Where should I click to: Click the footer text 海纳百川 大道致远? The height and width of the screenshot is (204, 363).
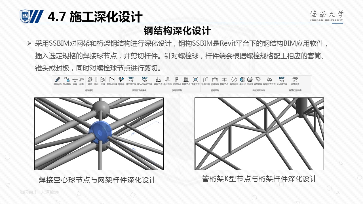click(39, 192)
